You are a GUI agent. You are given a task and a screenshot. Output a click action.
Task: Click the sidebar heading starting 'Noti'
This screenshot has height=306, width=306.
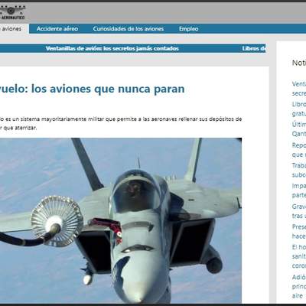(299, 63)
